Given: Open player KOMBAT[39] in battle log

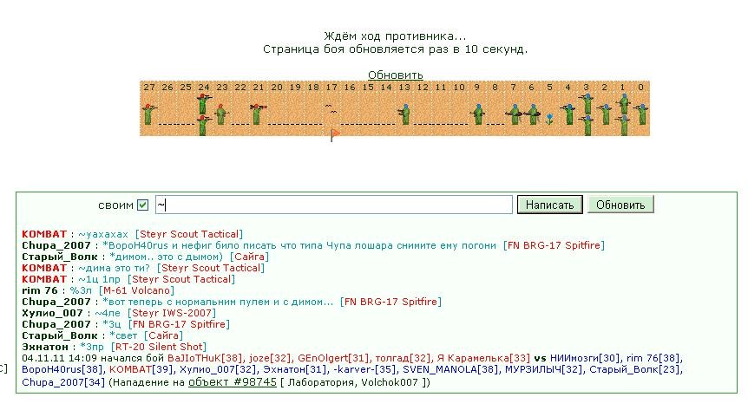Looking at the screenshot, I should pos(141,369).
